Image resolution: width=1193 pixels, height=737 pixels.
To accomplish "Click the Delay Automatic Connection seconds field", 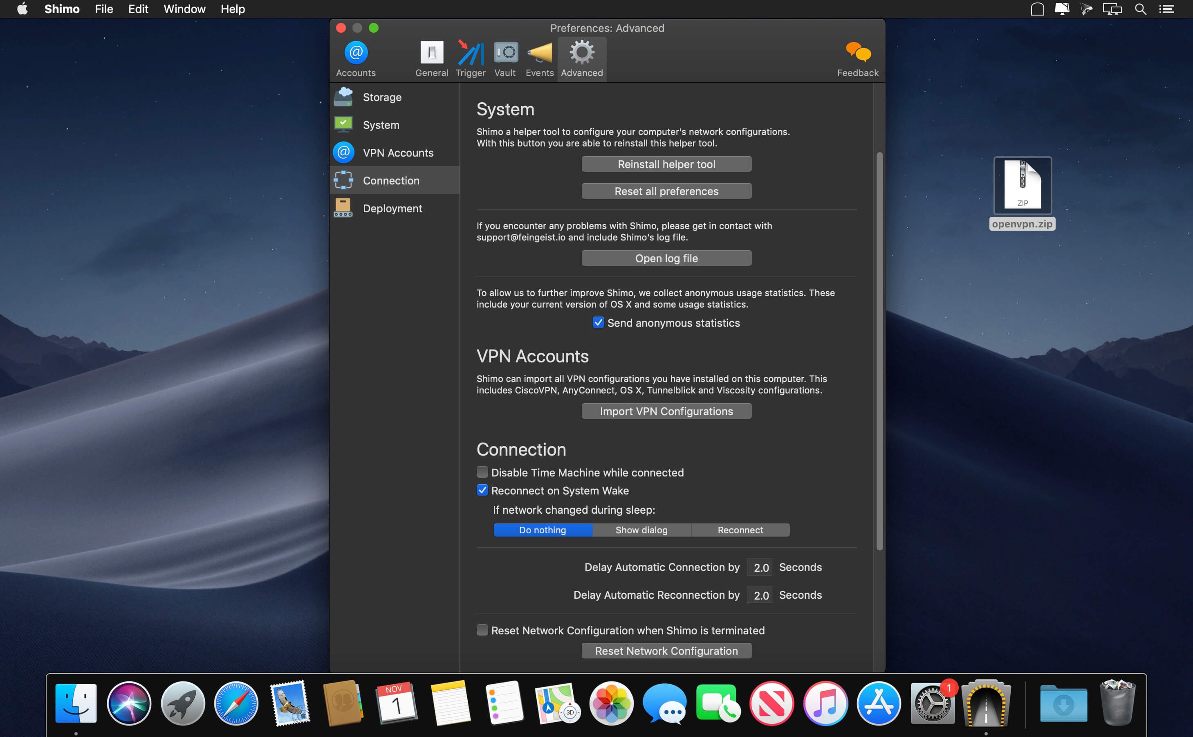I will pos(760,567).
